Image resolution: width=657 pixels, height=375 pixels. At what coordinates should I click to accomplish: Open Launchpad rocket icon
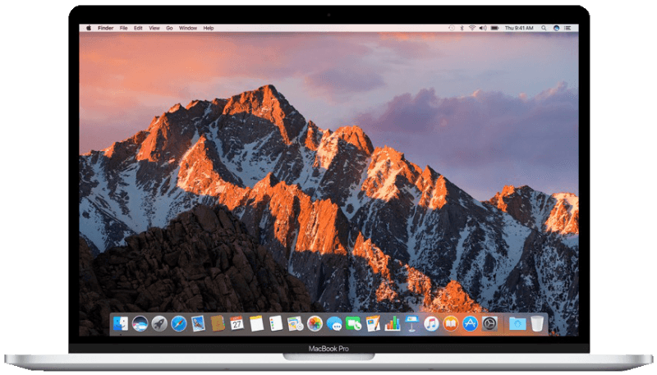coord(159,324)
